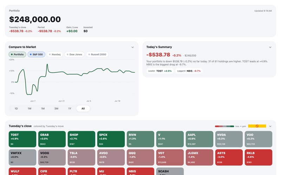Select the PLTR tile
The width and height of the screenshot is (281, 175).
pyautogui.click(x=81, y=171)
